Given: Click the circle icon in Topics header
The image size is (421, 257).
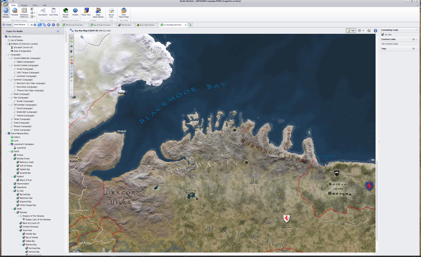Looking at the screenshot, I should coord(58,31).
